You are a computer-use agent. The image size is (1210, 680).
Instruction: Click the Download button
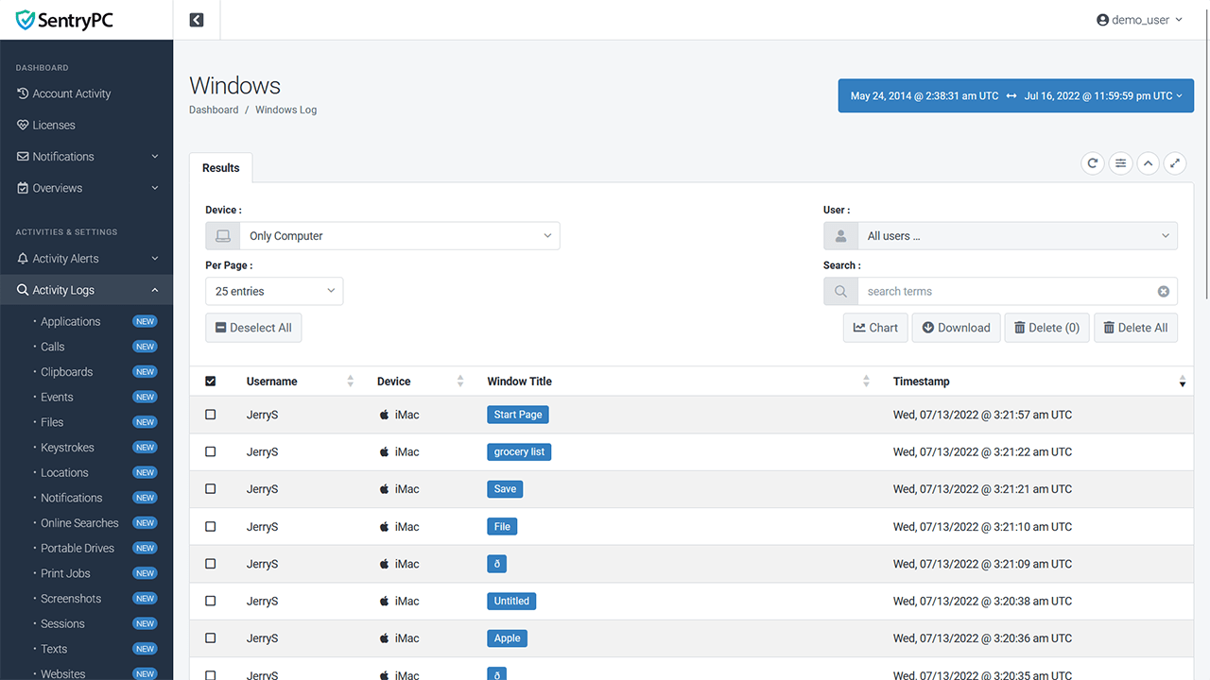pyautogui.click(x=956, y=328)
